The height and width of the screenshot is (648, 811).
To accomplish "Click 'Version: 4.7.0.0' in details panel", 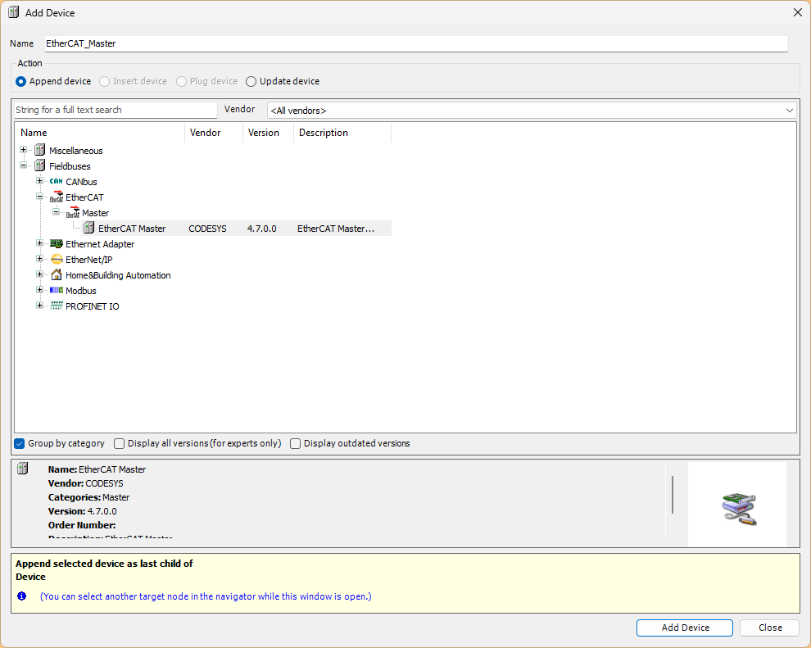I will coord(82,511).
